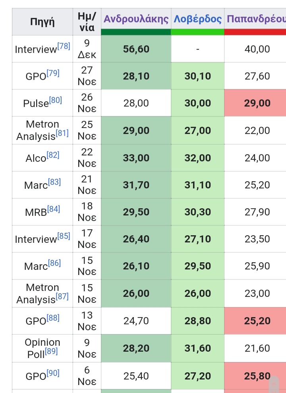
Task: Follow reference 85 next to Interview
Action: pos(64,236)
